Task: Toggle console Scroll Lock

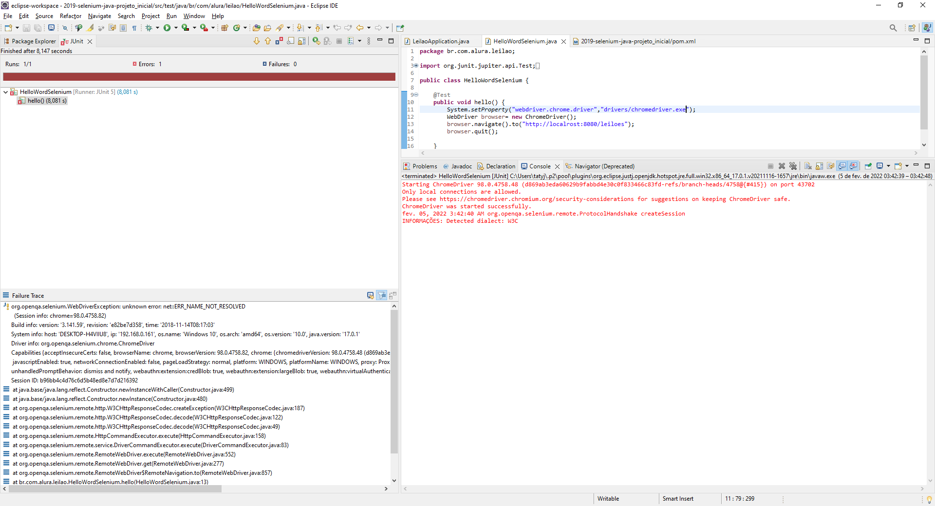Action: coord(819,166)
